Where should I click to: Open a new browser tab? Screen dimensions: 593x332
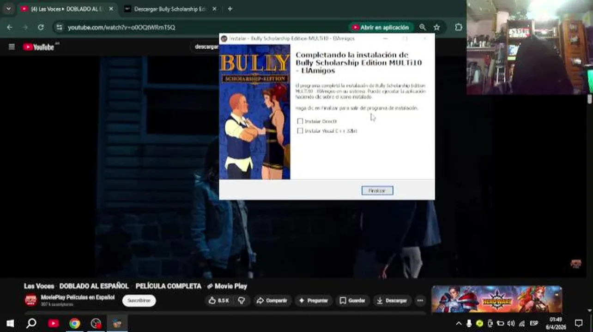pos(230,9)
